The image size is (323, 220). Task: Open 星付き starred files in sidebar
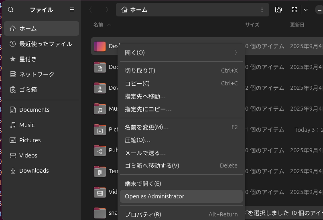click(28, 59)
